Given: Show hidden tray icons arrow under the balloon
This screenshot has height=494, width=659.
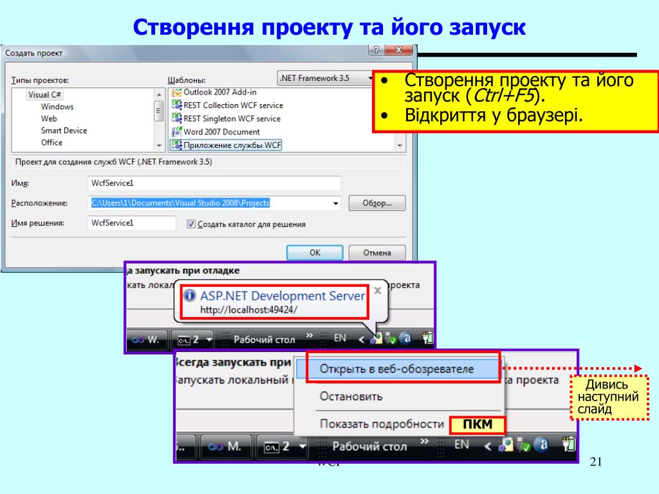Looking at the screenshot, I should coord(362,340).
